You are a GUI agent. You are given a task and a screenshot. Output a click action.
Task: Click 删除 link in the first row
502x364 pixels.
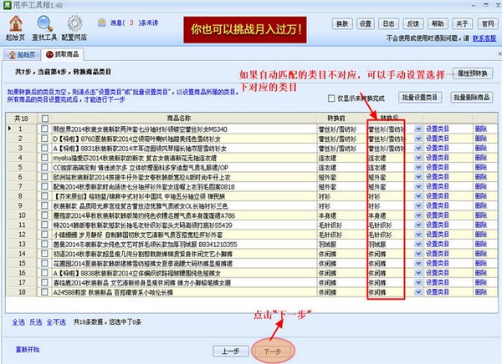coord(480,129)
